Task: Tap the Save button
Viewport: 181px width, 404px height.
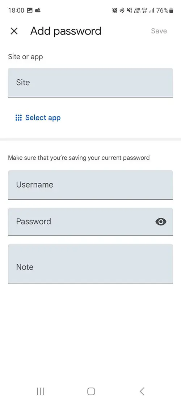Action: (x=159, y=31)
